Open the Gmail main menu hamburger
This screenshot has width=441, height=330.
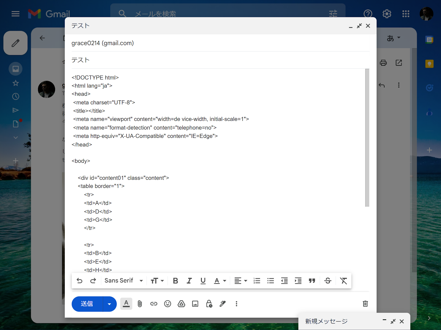point(15,14)
